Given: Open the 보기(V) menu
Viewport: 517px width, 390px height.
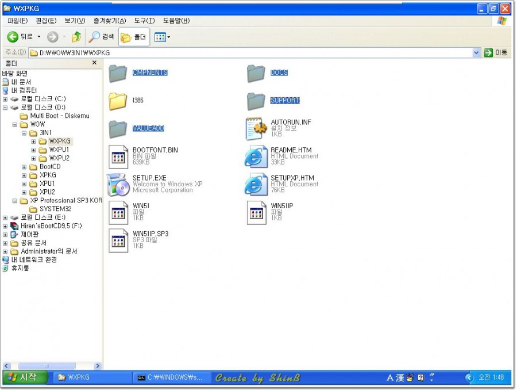Looking at the screenshot, I should pos(75,21).
